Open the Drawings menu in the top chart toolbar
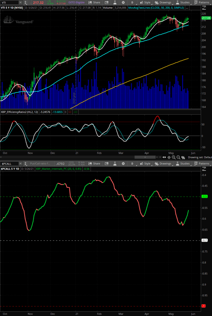Screen dimensions: 212x316 pyautogui.click(x=163, y=2)
